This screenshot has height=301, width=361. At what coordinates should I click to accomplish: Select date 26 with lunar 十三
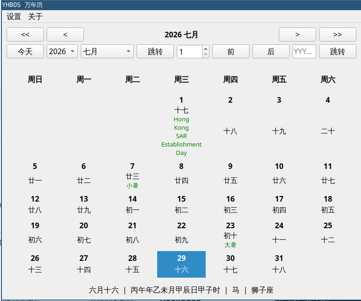point(35,265)
